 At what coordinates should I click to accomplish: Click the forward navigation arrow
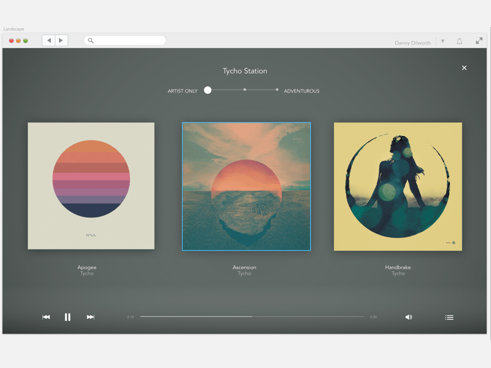tap(61, 40)
